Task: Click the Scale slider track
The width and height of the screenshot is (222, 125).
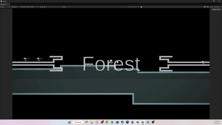Action: point(53,7)
